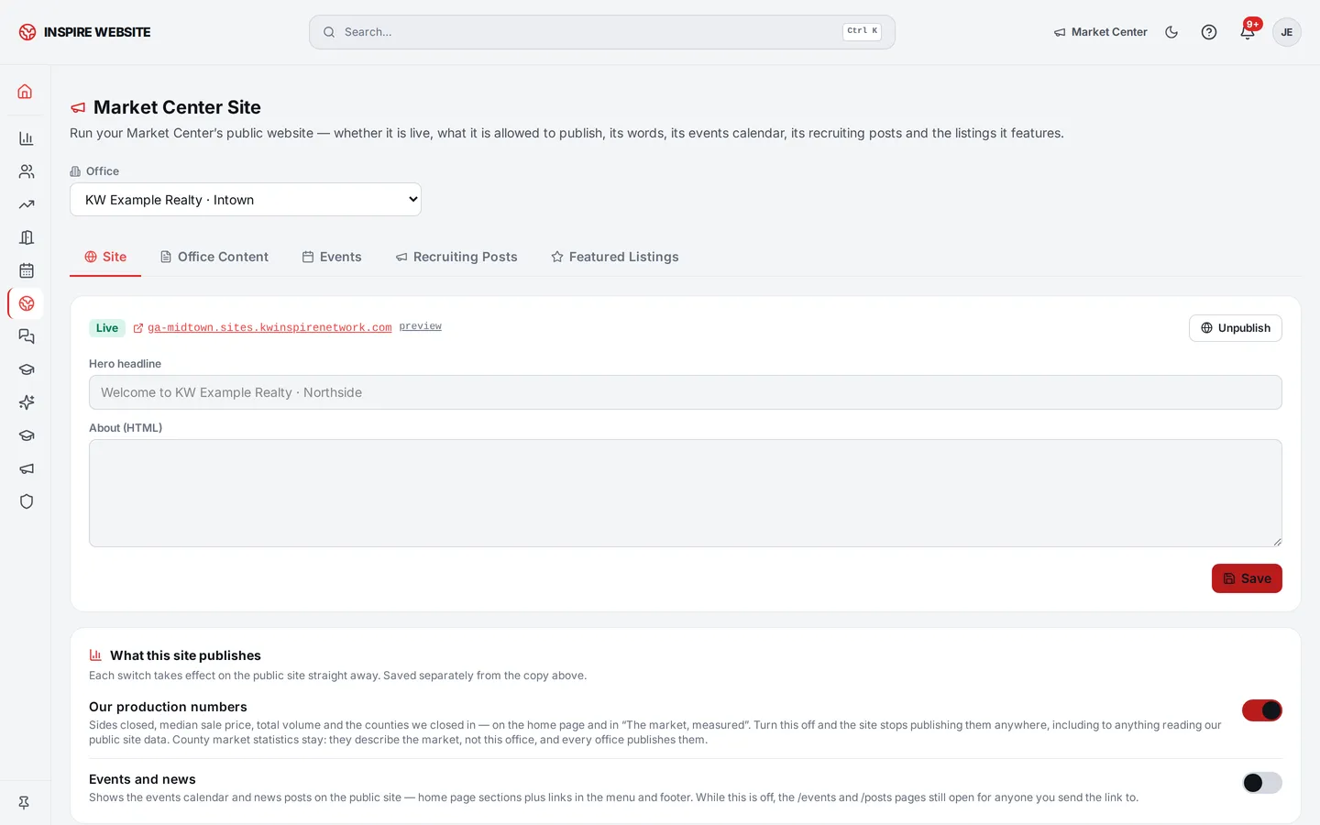Open help via the question mark icon
The height and width of the screenshot is (825, 1320).
point(1209,32)
